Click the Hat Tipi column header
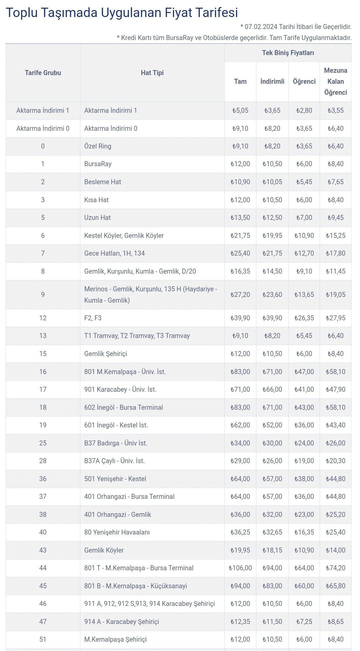The image size is (360, 651). point(152,73)
